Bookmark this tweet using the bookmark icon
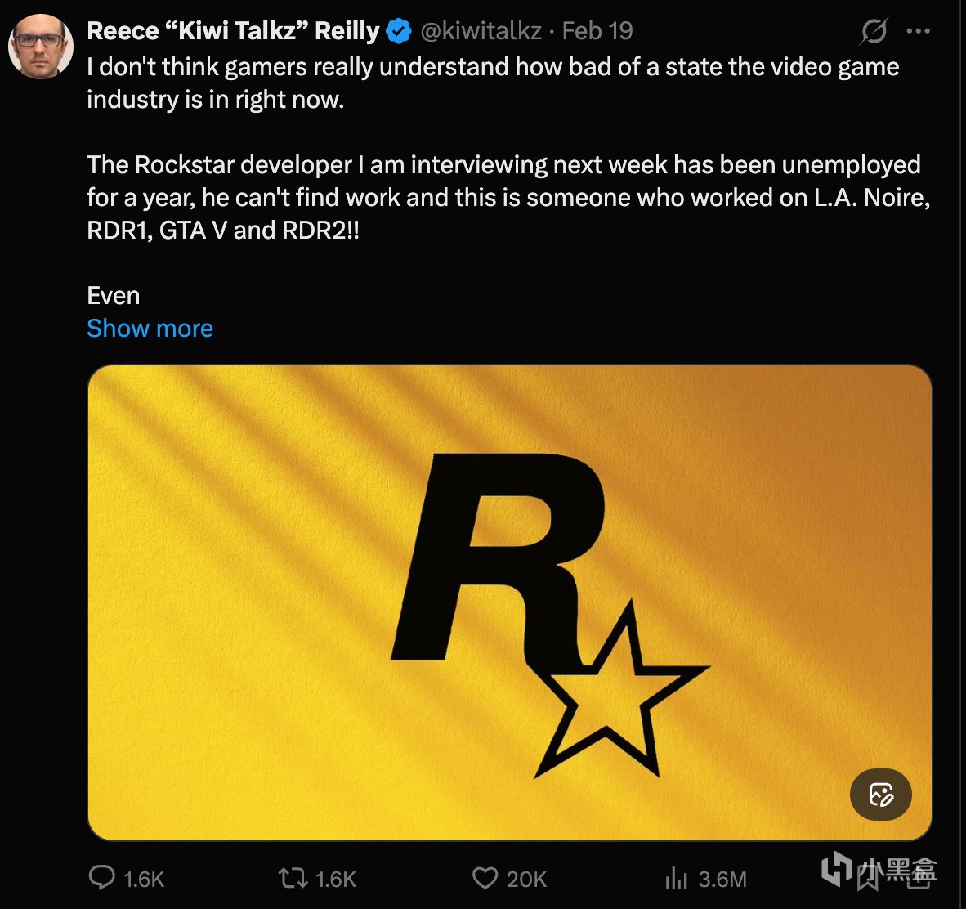This screenshot has width=966, height=909. tap(866, 878)
